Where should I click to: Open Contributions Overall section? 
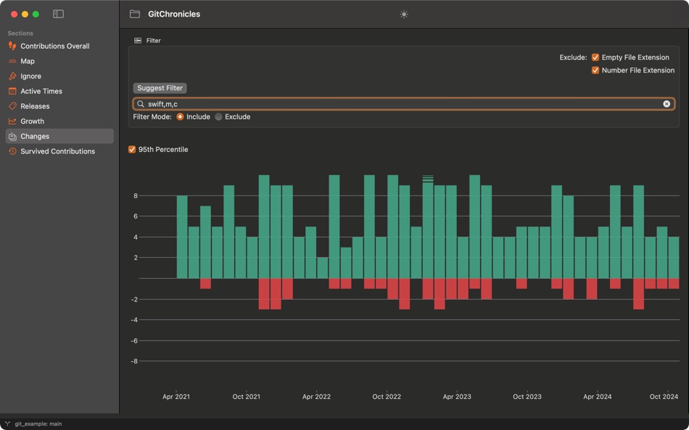tap(59, 46)
